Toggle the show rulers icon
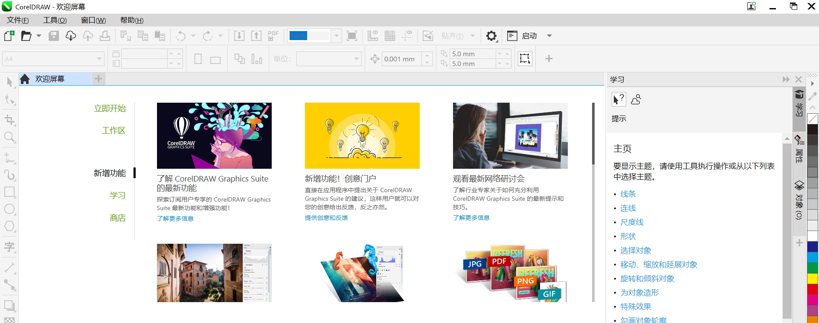Screen dimensions: 819x323 [x=373, y=36]
